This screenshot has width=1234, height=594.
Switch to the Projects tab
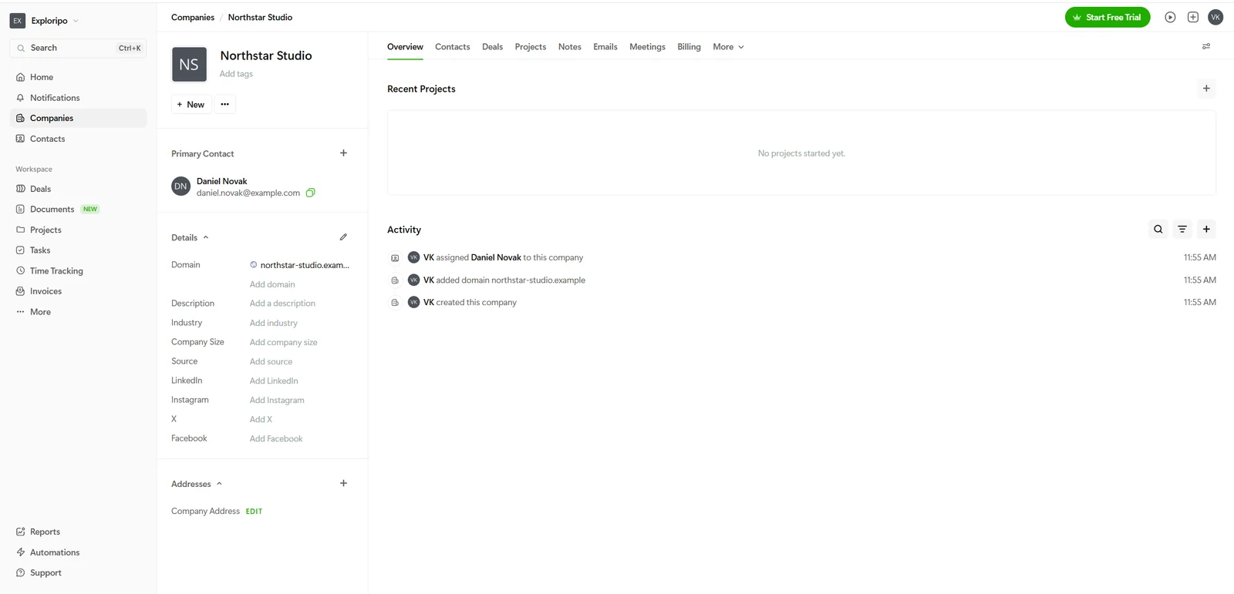click(x=531, y=47)
